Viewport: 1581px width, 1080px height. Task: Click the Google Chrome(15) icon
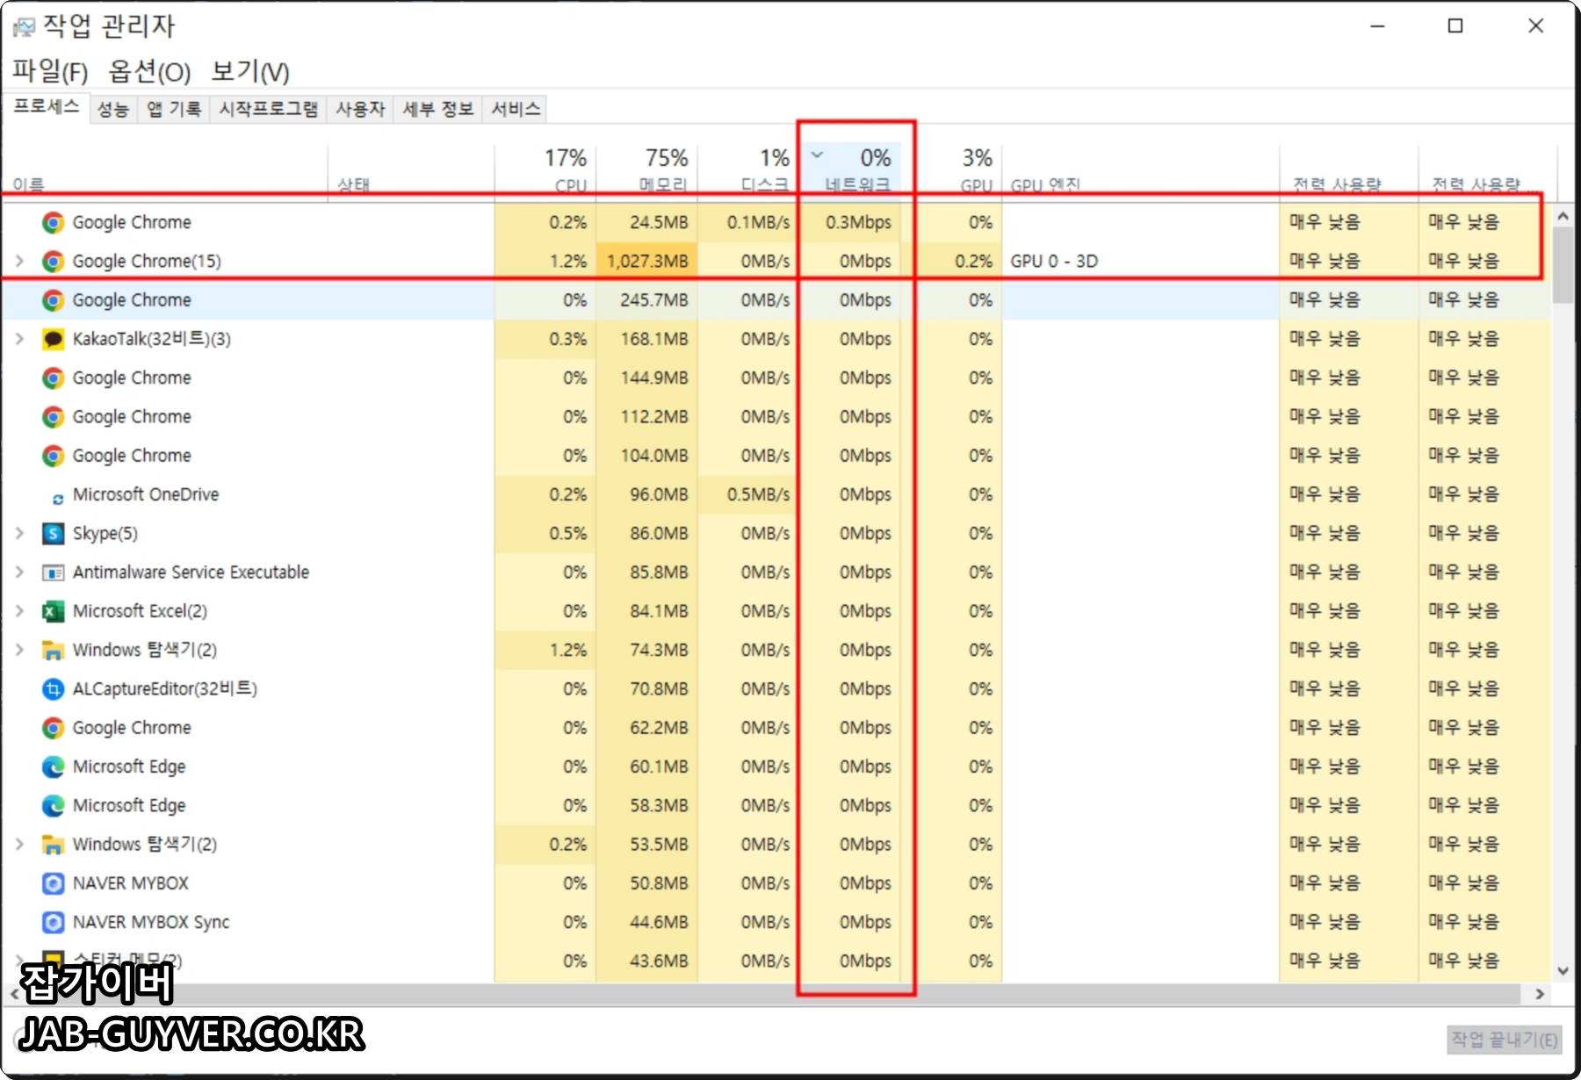coord(53,262)
